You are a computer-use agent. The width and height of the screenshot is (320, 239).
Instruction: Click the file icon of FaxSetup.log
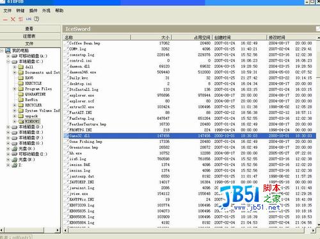click(x=67, y=118)
